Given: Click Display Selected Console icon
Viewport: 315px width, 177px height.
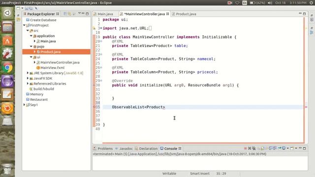Looking at the screenshot, I should click(283, 148).
